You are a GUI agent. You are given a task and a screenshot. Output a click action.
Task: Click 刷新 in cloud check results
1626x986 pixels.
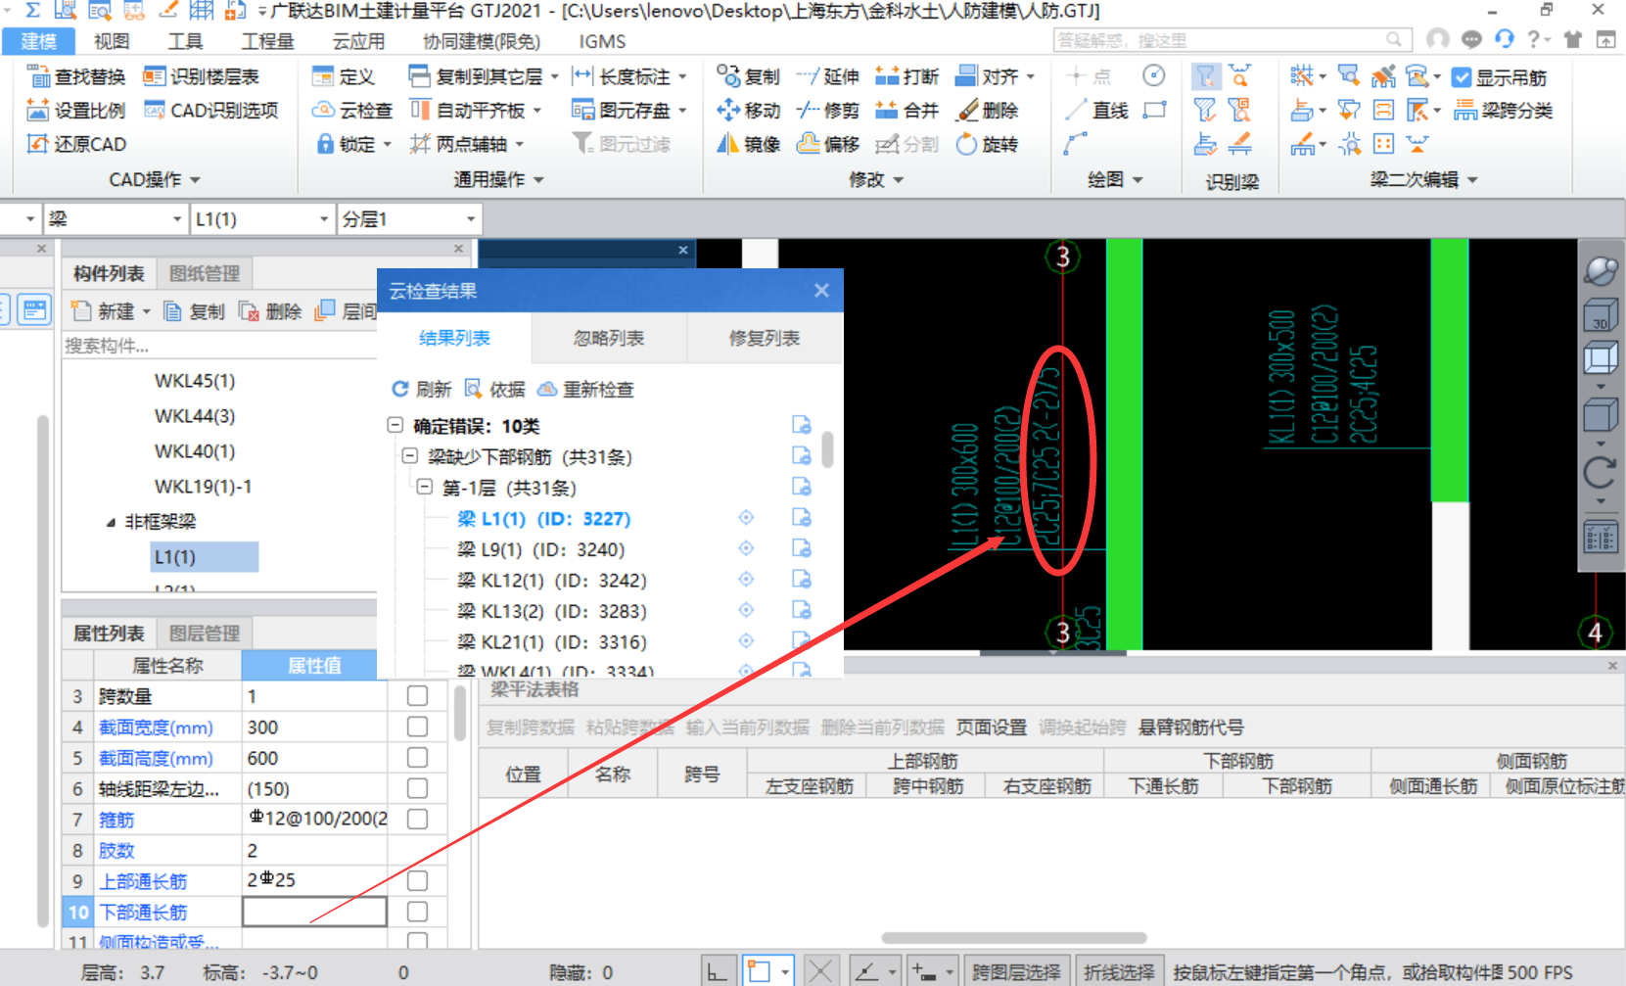[421, 390]
